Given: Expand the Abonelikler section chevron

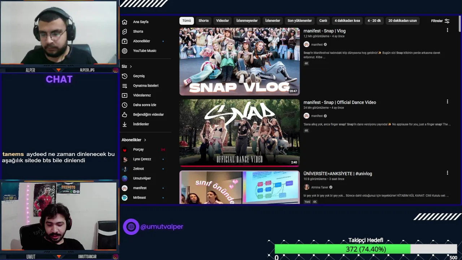Looking at the screenshot, I should 145,140.
